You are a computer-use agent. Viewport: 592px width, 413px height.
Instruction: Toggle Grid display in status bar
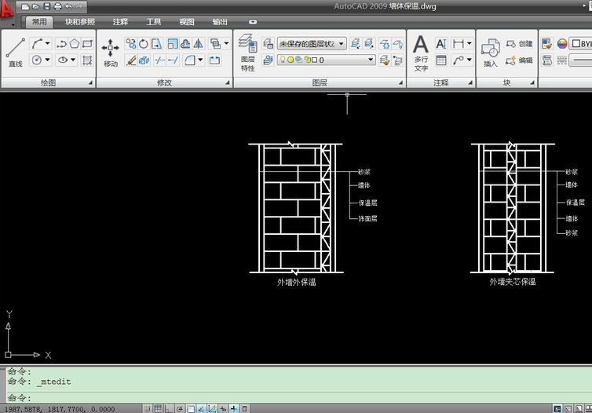click(x=158, y=408)
